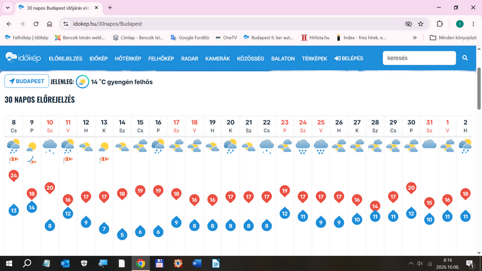Open the notification center in taskbar

point(470,264)
